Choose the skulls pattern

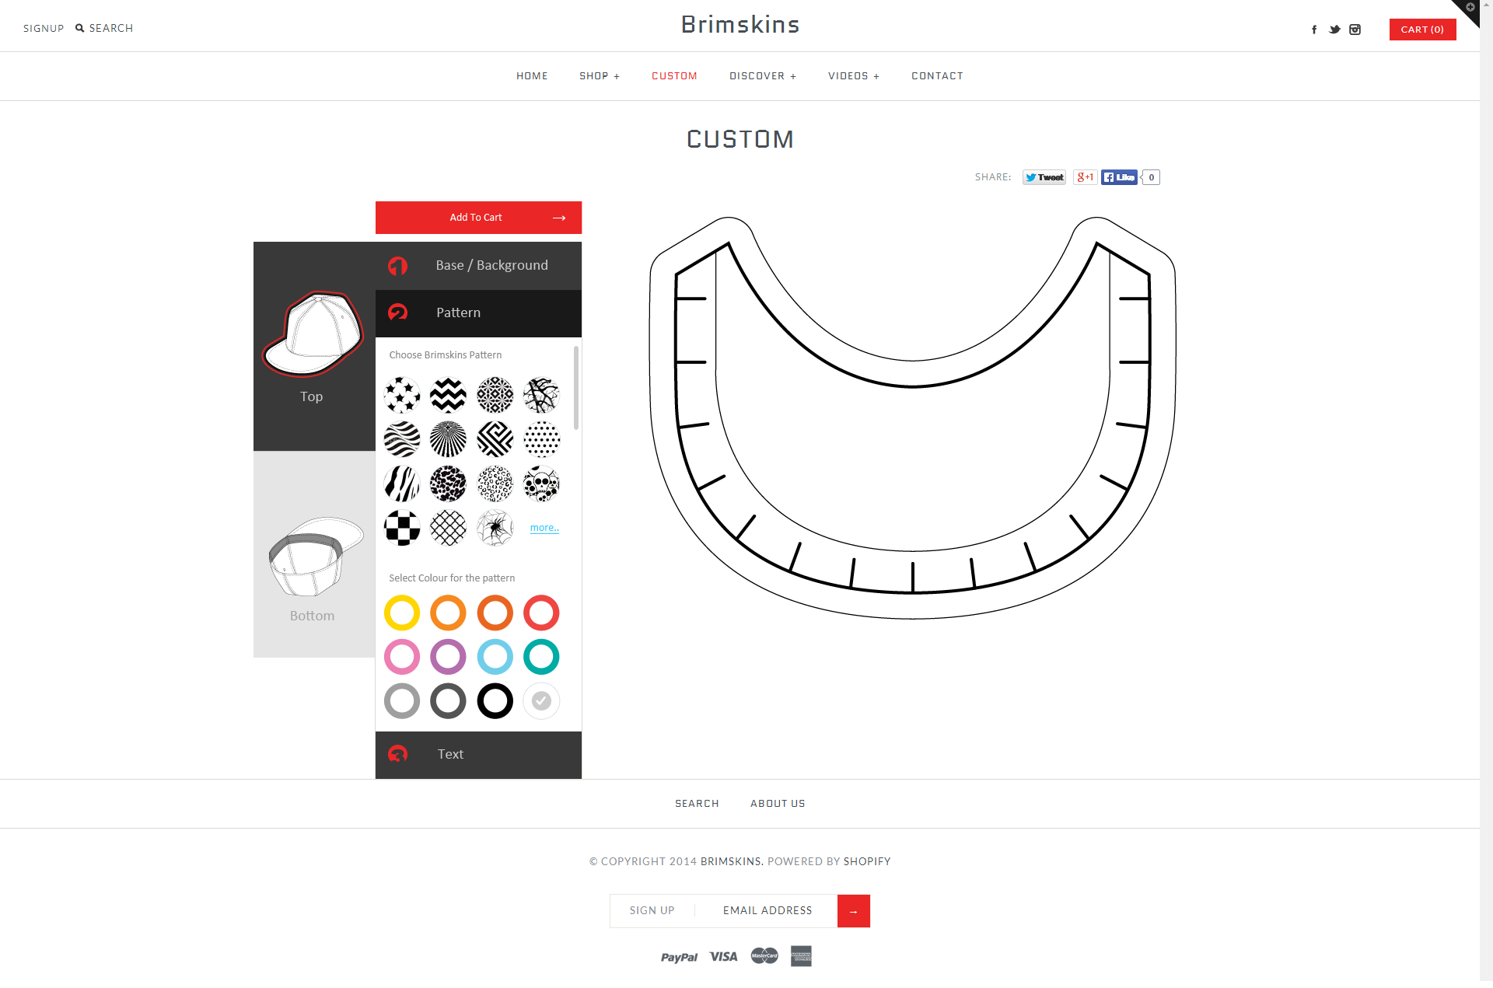point(542,484)
